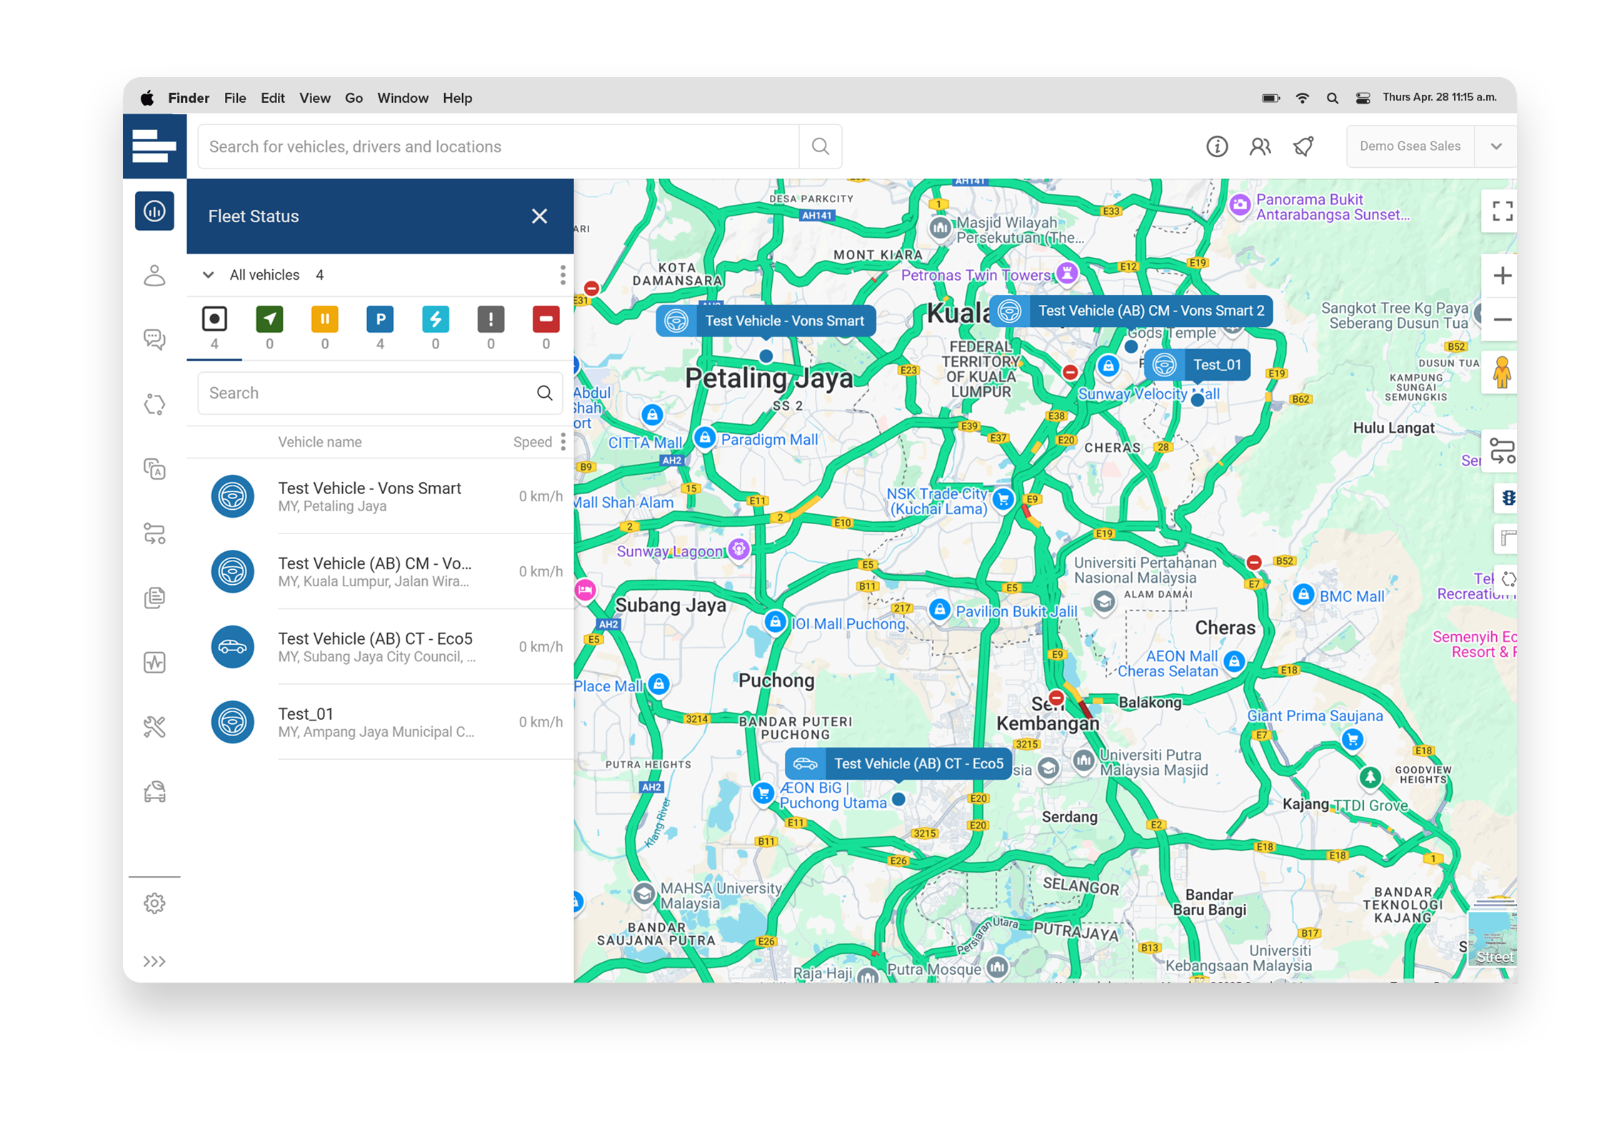
Task: Click IOI Mall Puchong map marker
Action: pyautogui.click(x=775, y=621)
